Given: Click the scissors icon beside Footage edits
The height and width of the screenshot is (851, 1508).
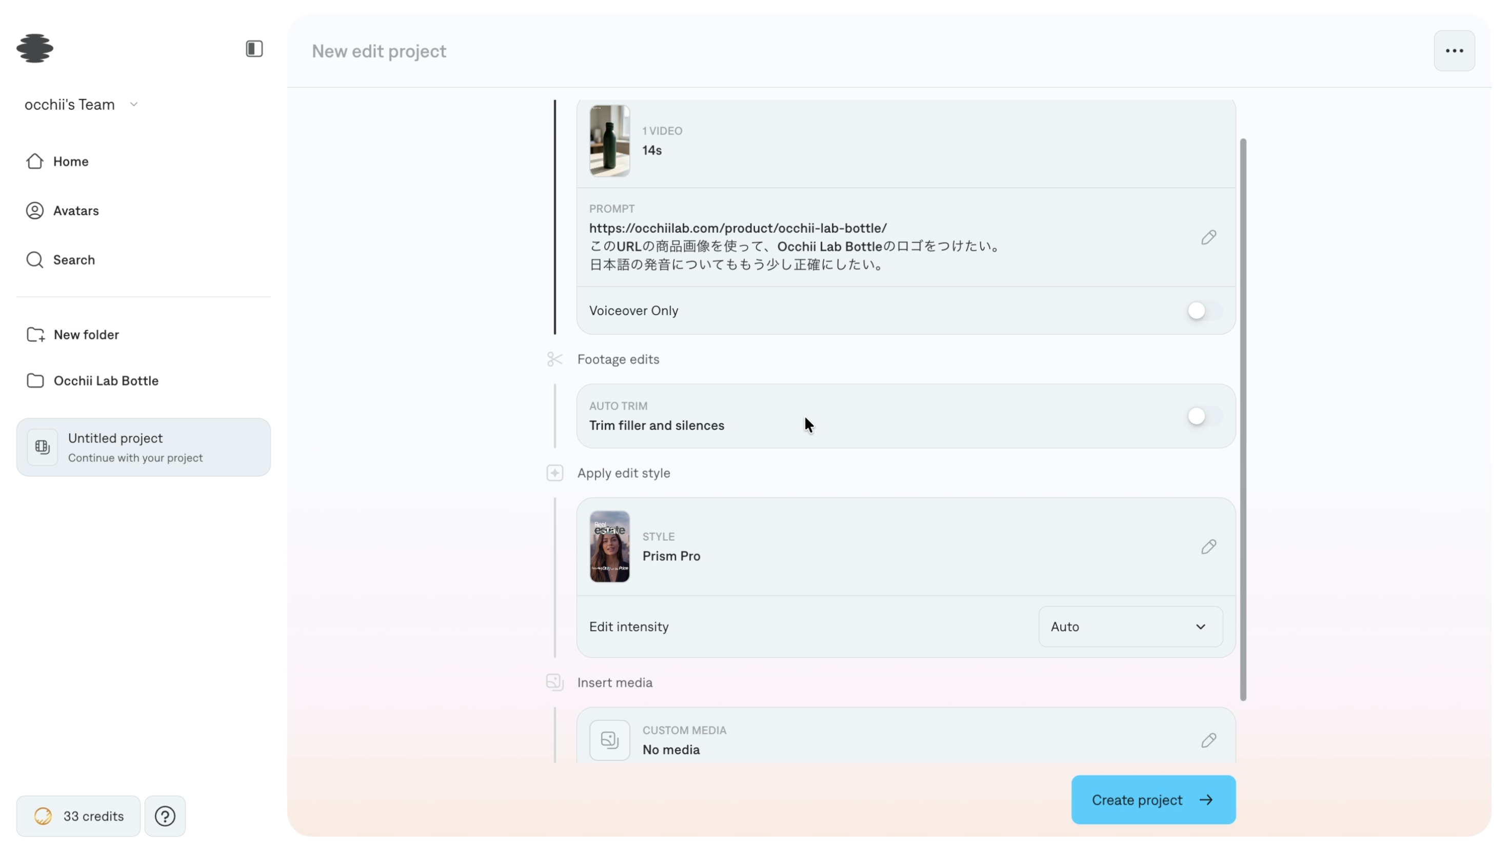Looking at the screenshot, I should pos(554,359).
